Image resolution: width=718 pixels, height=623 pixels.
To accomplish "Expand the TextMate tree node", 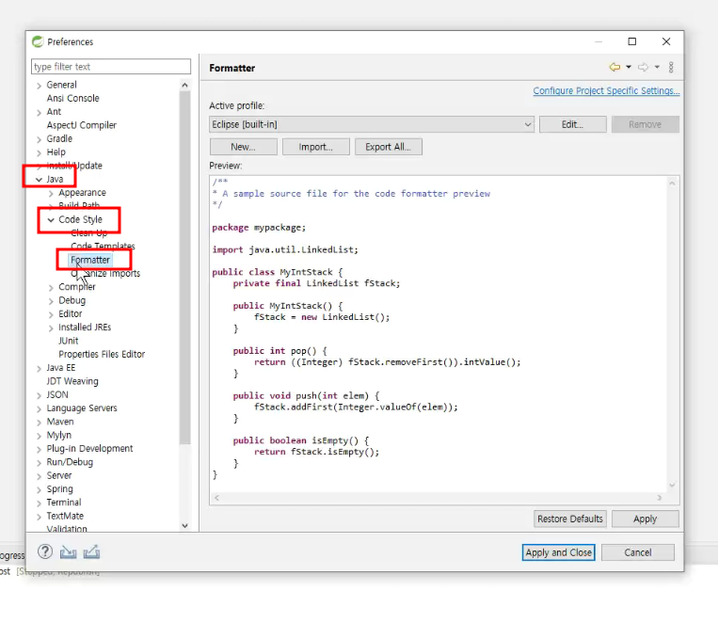I will click(39, 517).
